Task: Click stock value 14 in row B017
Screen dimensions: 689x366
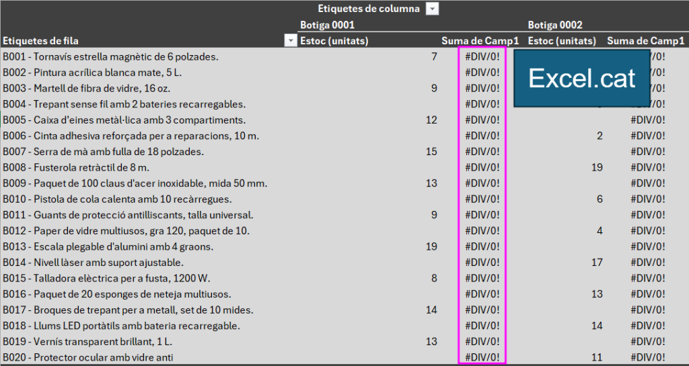Action: pos(431,310)
